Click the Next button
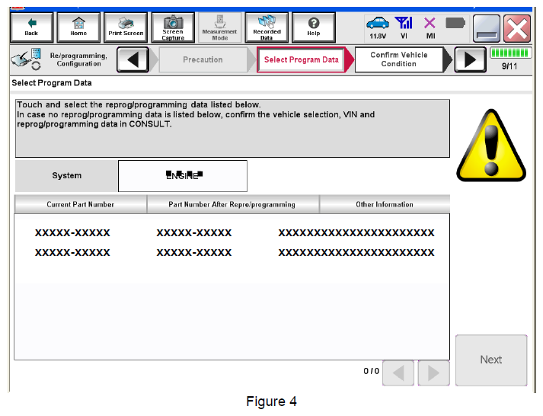This screenshot has height=416, width=543. pos(491,360)
